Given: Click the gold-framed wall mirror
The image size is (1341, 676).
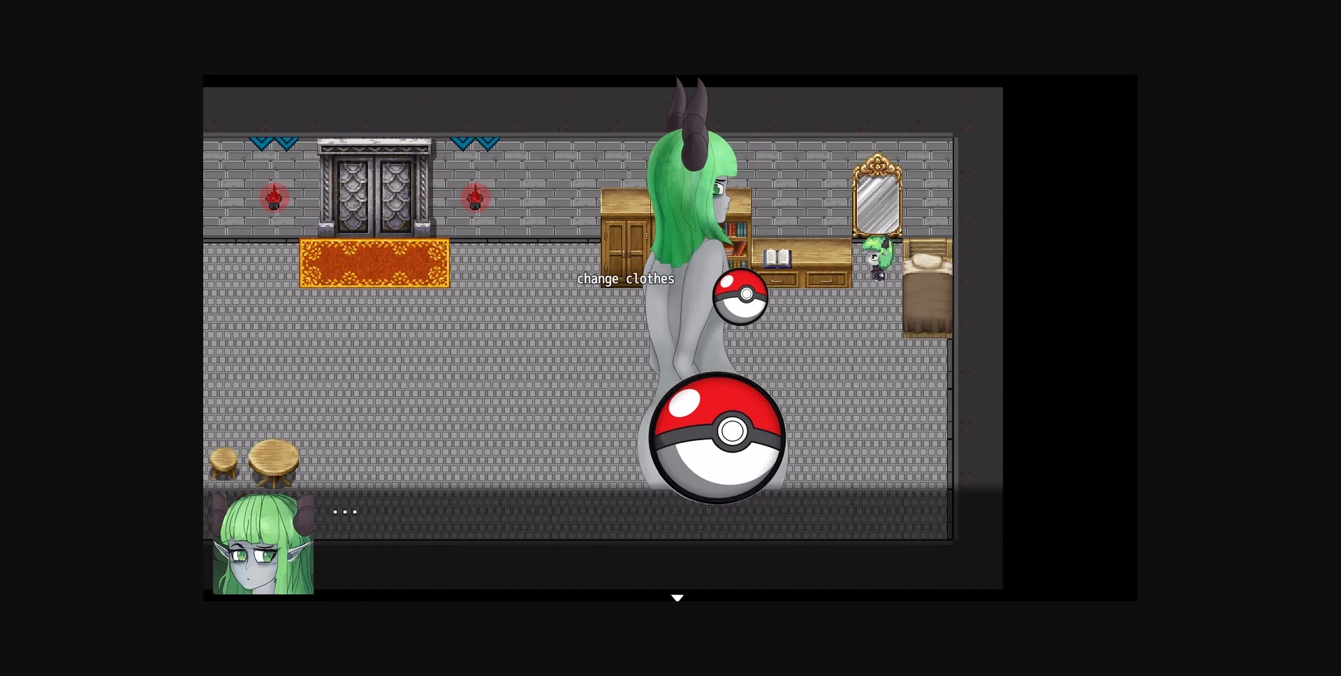Looking at the screenshot, I should [877, 198].
